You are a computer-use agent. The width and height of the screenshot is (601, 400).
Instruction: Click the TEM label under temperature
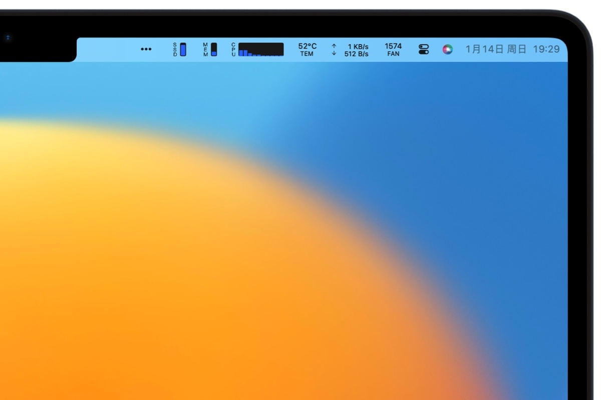(x=307, y=54)
